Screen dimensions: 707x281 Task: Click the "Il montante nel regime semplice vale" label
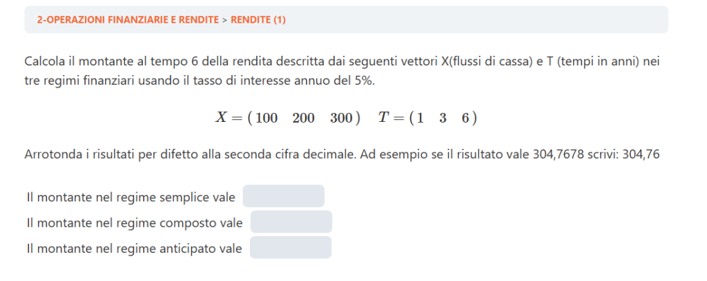pos(130,198)
